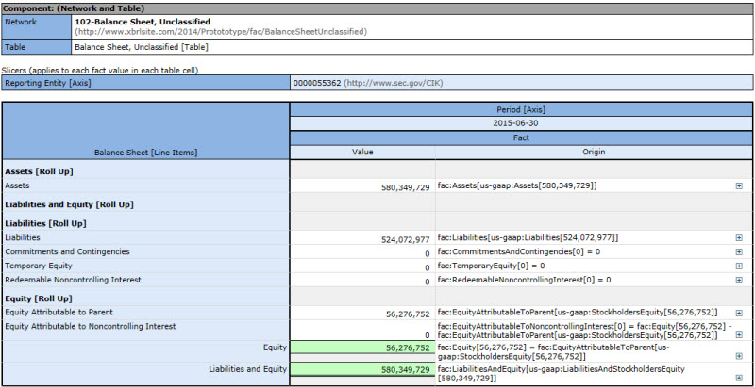The image size is (755, 387).
Task: Select the Origin column header
Action: 595,152
